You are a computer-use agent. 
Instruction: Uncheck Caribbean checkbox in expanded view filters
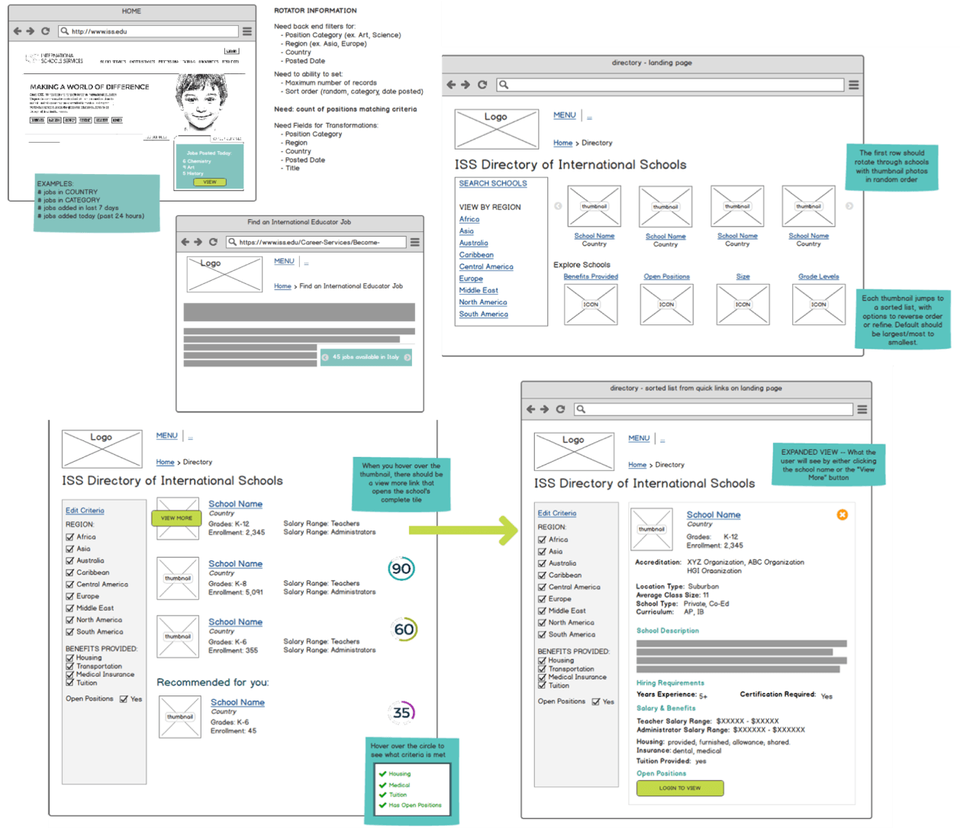[542, 575]
